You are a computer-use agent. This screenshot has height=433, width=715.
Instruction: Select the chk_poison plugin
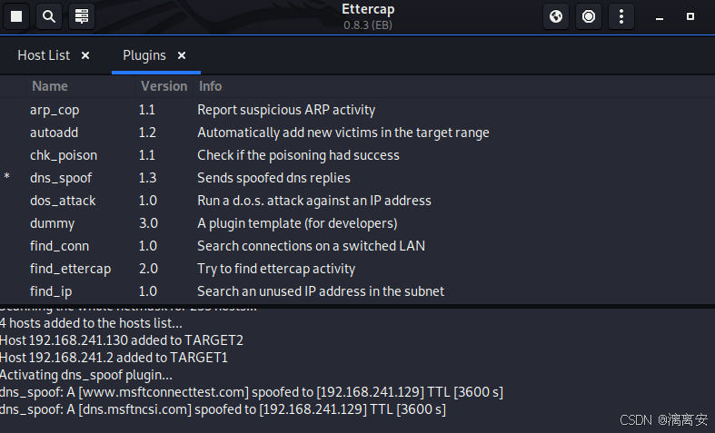(x=358, y=155)
